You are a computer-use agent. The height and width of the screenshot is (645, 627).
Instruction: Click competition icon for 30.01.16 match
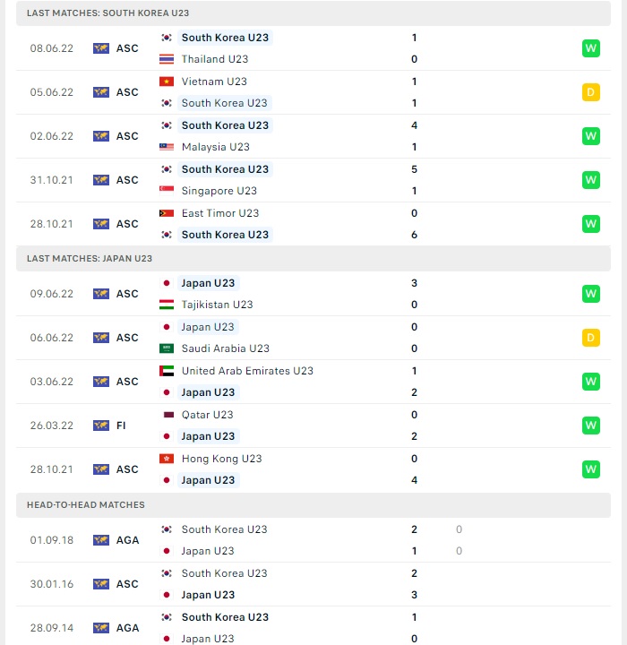coord(101,584)
